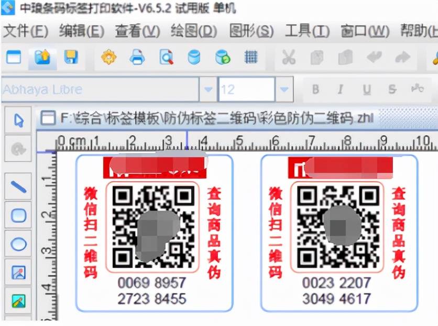Click the print preview magnifier icon
438x326 pixels.
(x=166, y=57)
